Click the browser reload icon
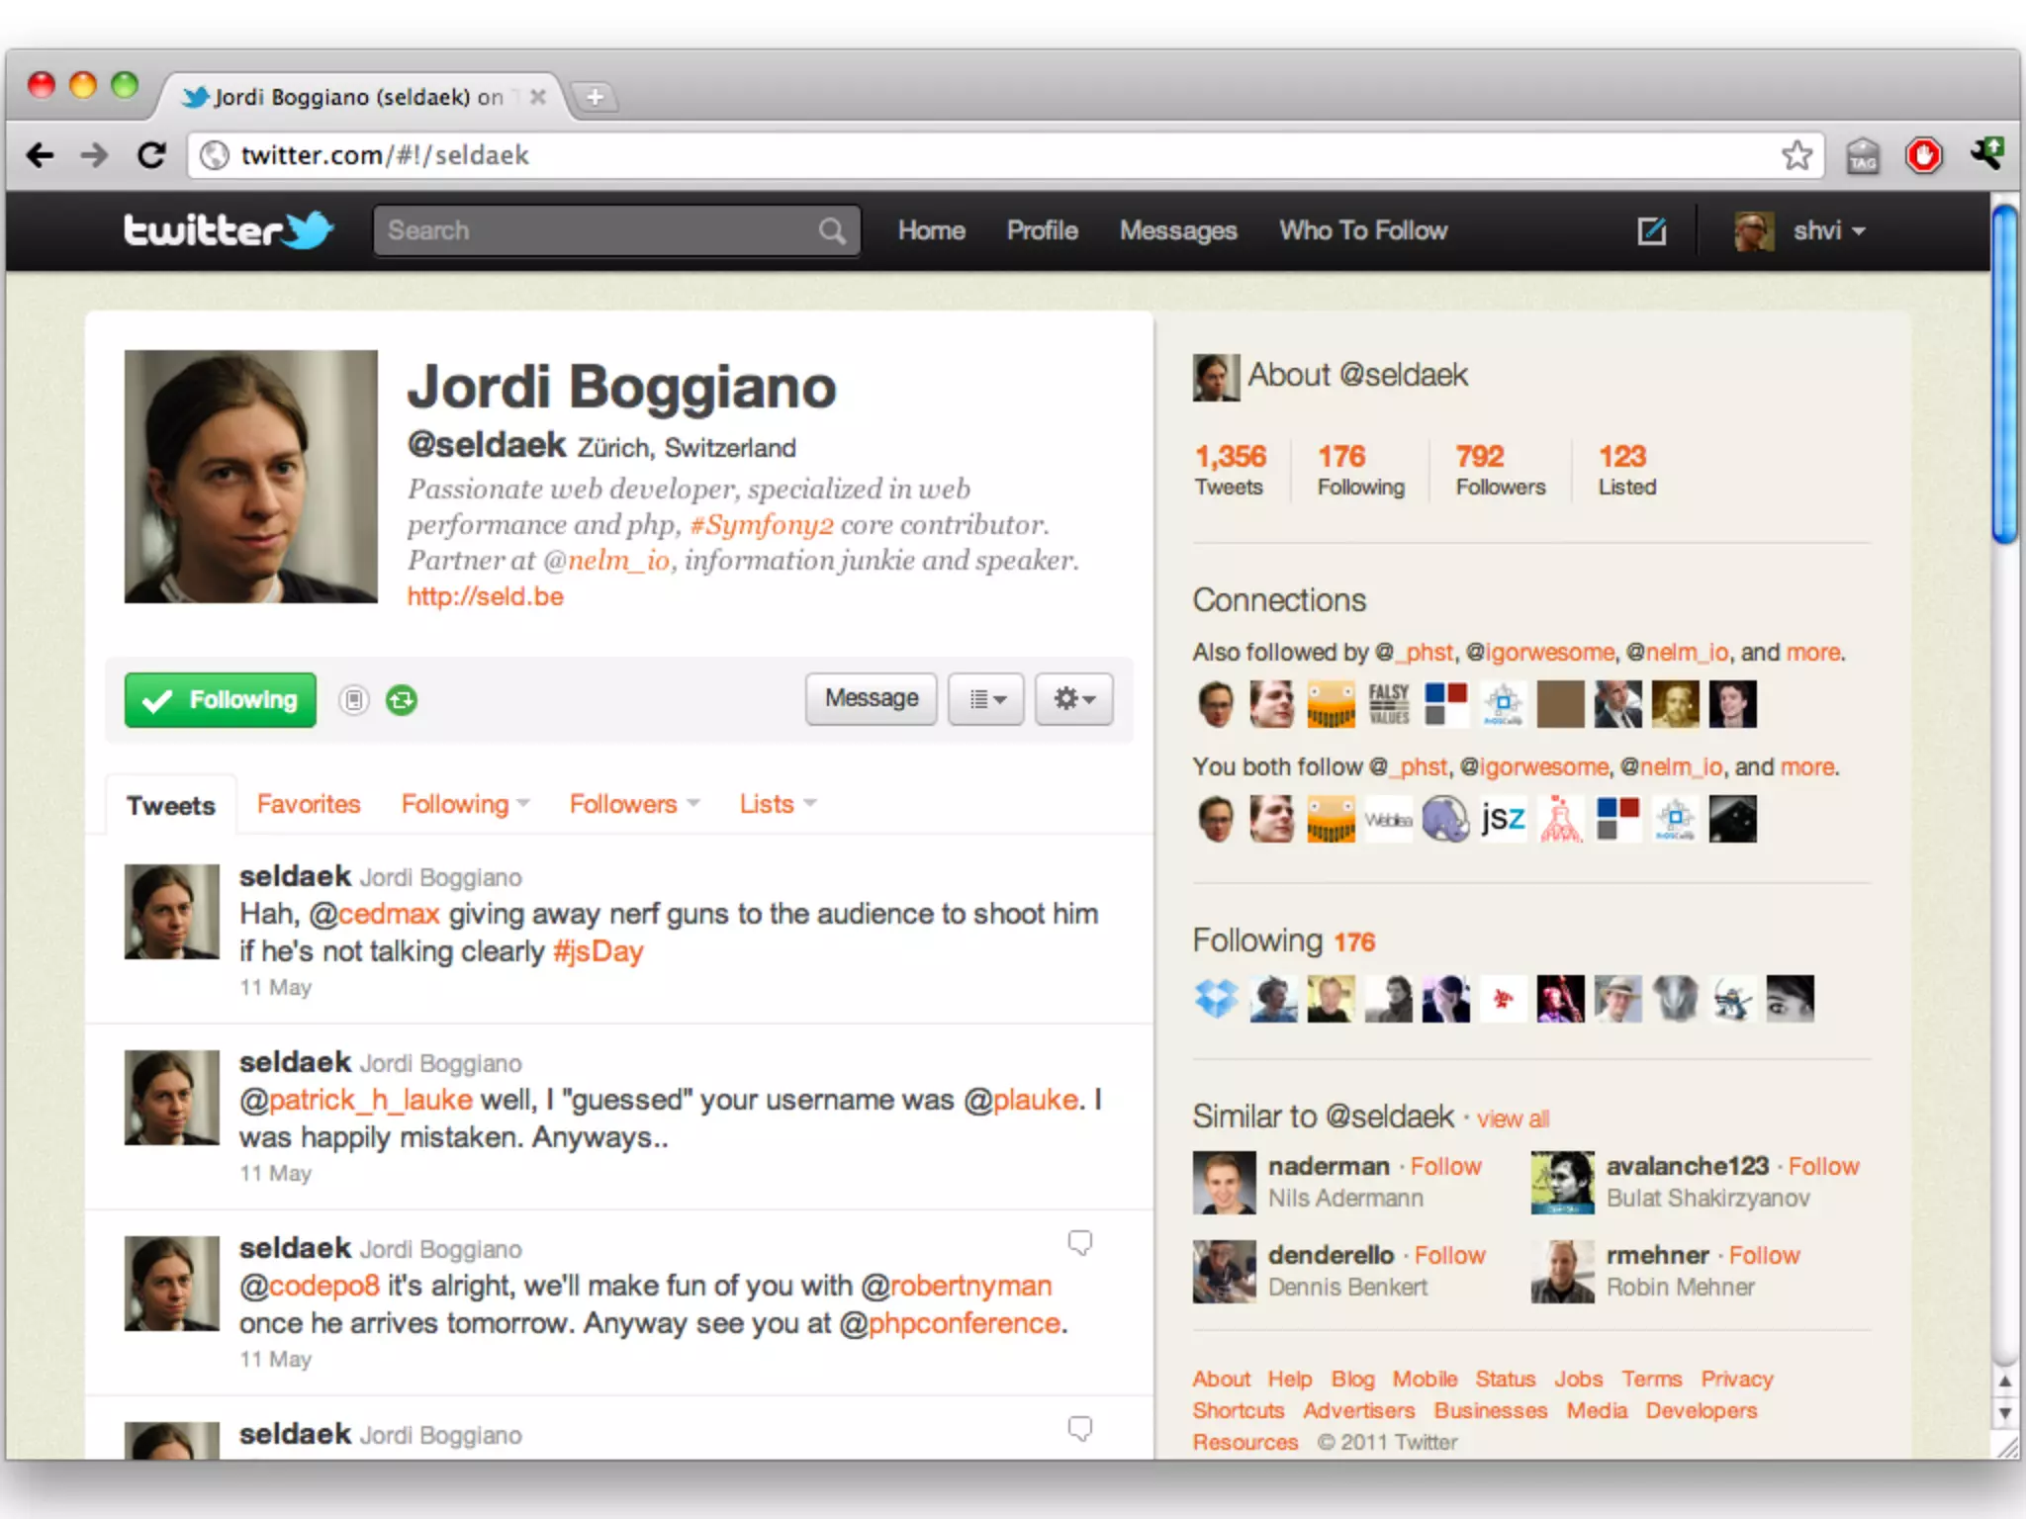 (151, 155)
